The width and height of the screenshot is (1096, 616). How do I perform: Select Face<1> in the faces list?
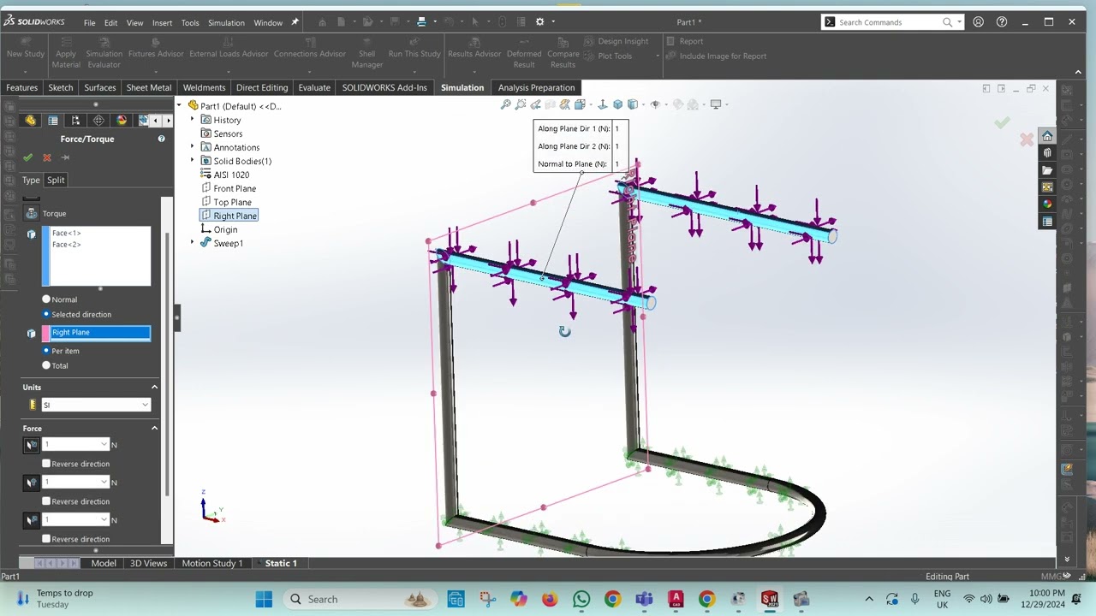tap(67, 233)
